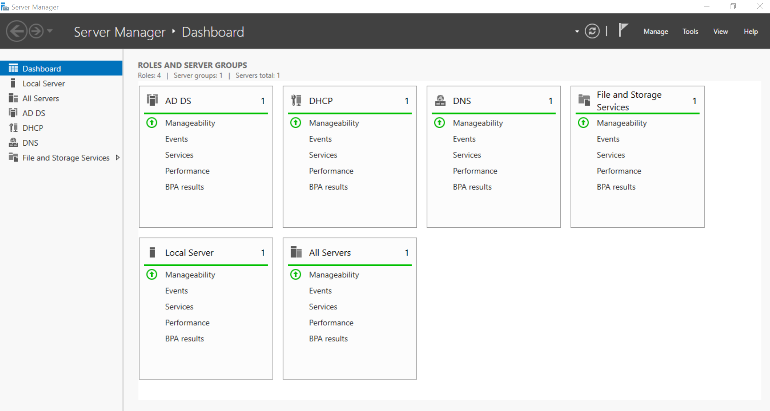Click File and Storage Services sidebar icon
The width and height of the screenshot is (770, 411).
(x=13, y=157)
